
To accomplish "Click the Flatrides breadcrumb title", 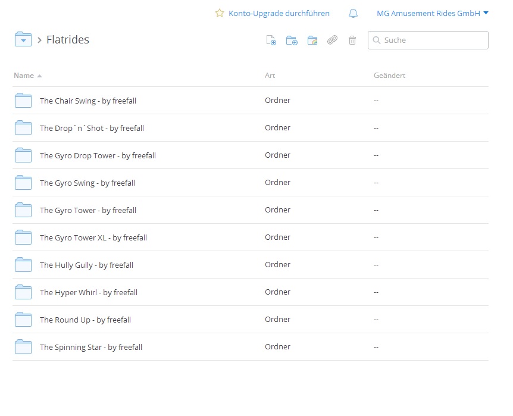I will click(68, 40).
